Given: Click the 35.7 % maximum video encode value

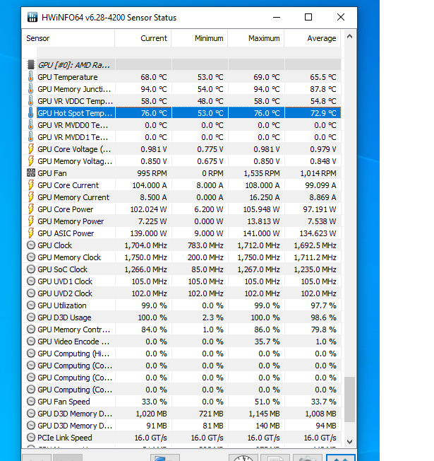Looking at the screenshot, I should 267,342.
